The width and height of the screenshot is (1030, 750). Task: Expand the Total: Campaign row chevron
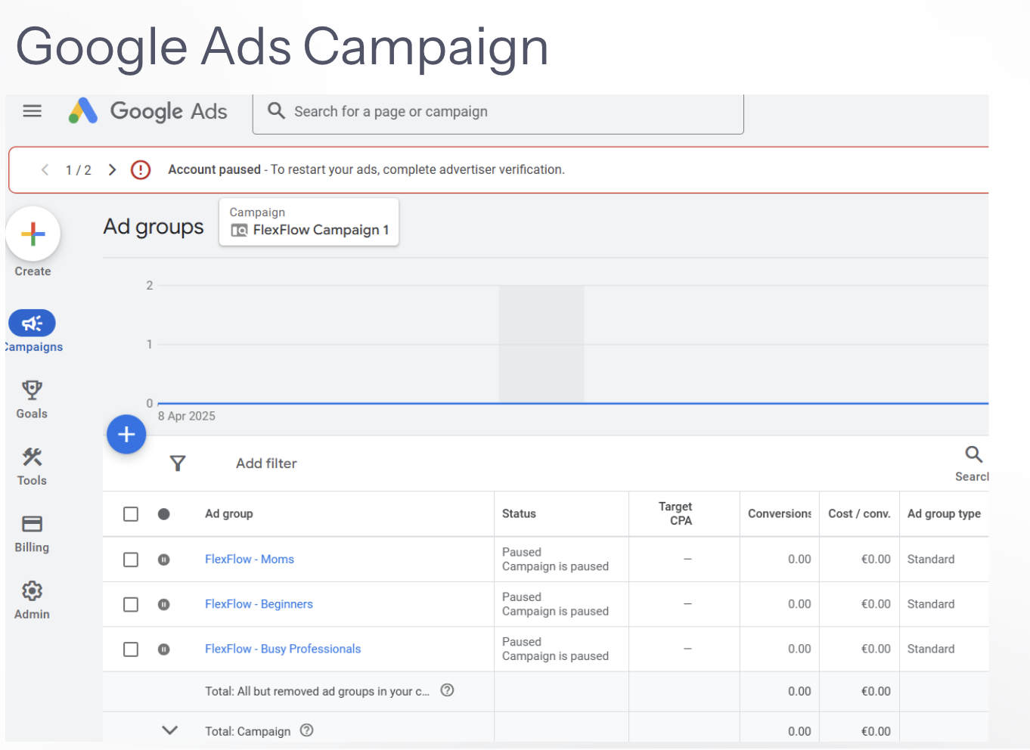[170, 730]
